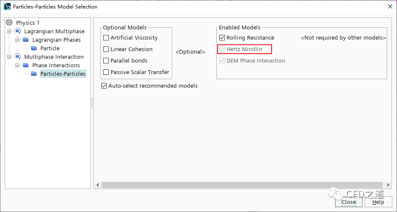Click the Particle folder icon

[34, 48]
